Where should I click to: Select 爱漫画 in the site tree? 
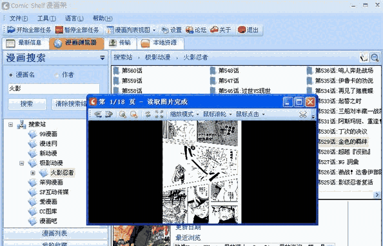(48, 201)
